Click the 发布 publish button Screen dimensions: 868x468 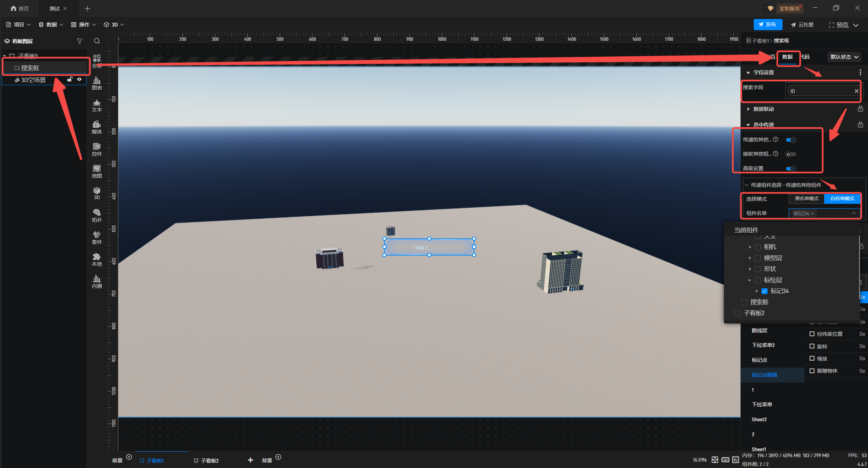coord(768,24)
